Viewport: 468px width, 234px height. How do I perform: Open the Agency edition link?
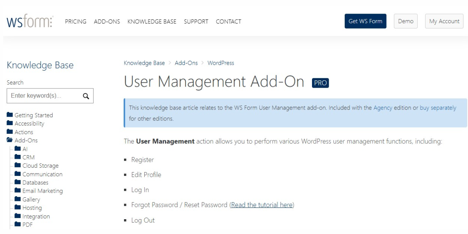[x=383, y=108]
